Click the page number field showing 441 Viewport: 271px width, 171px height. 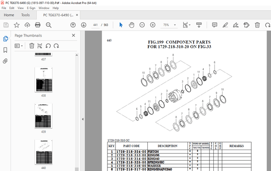coord(95,25)
